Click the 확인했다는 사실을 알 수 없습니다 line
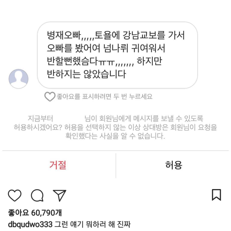 tap(115, 136)
